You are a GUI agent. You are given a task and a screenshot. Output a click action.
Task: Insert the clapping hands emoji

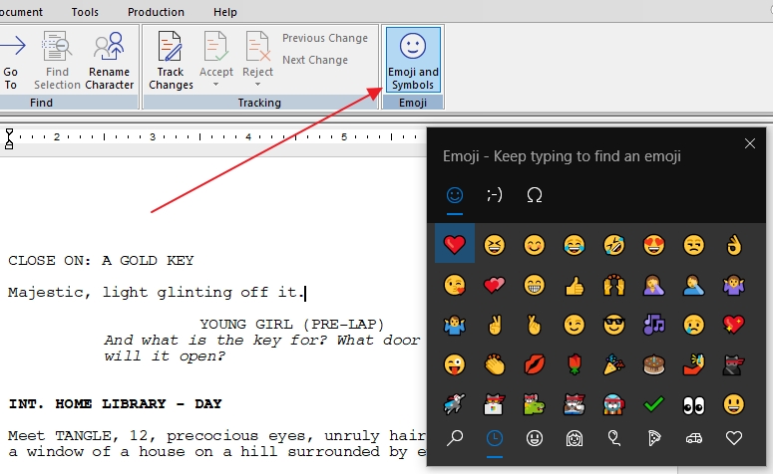pos(495,364)
